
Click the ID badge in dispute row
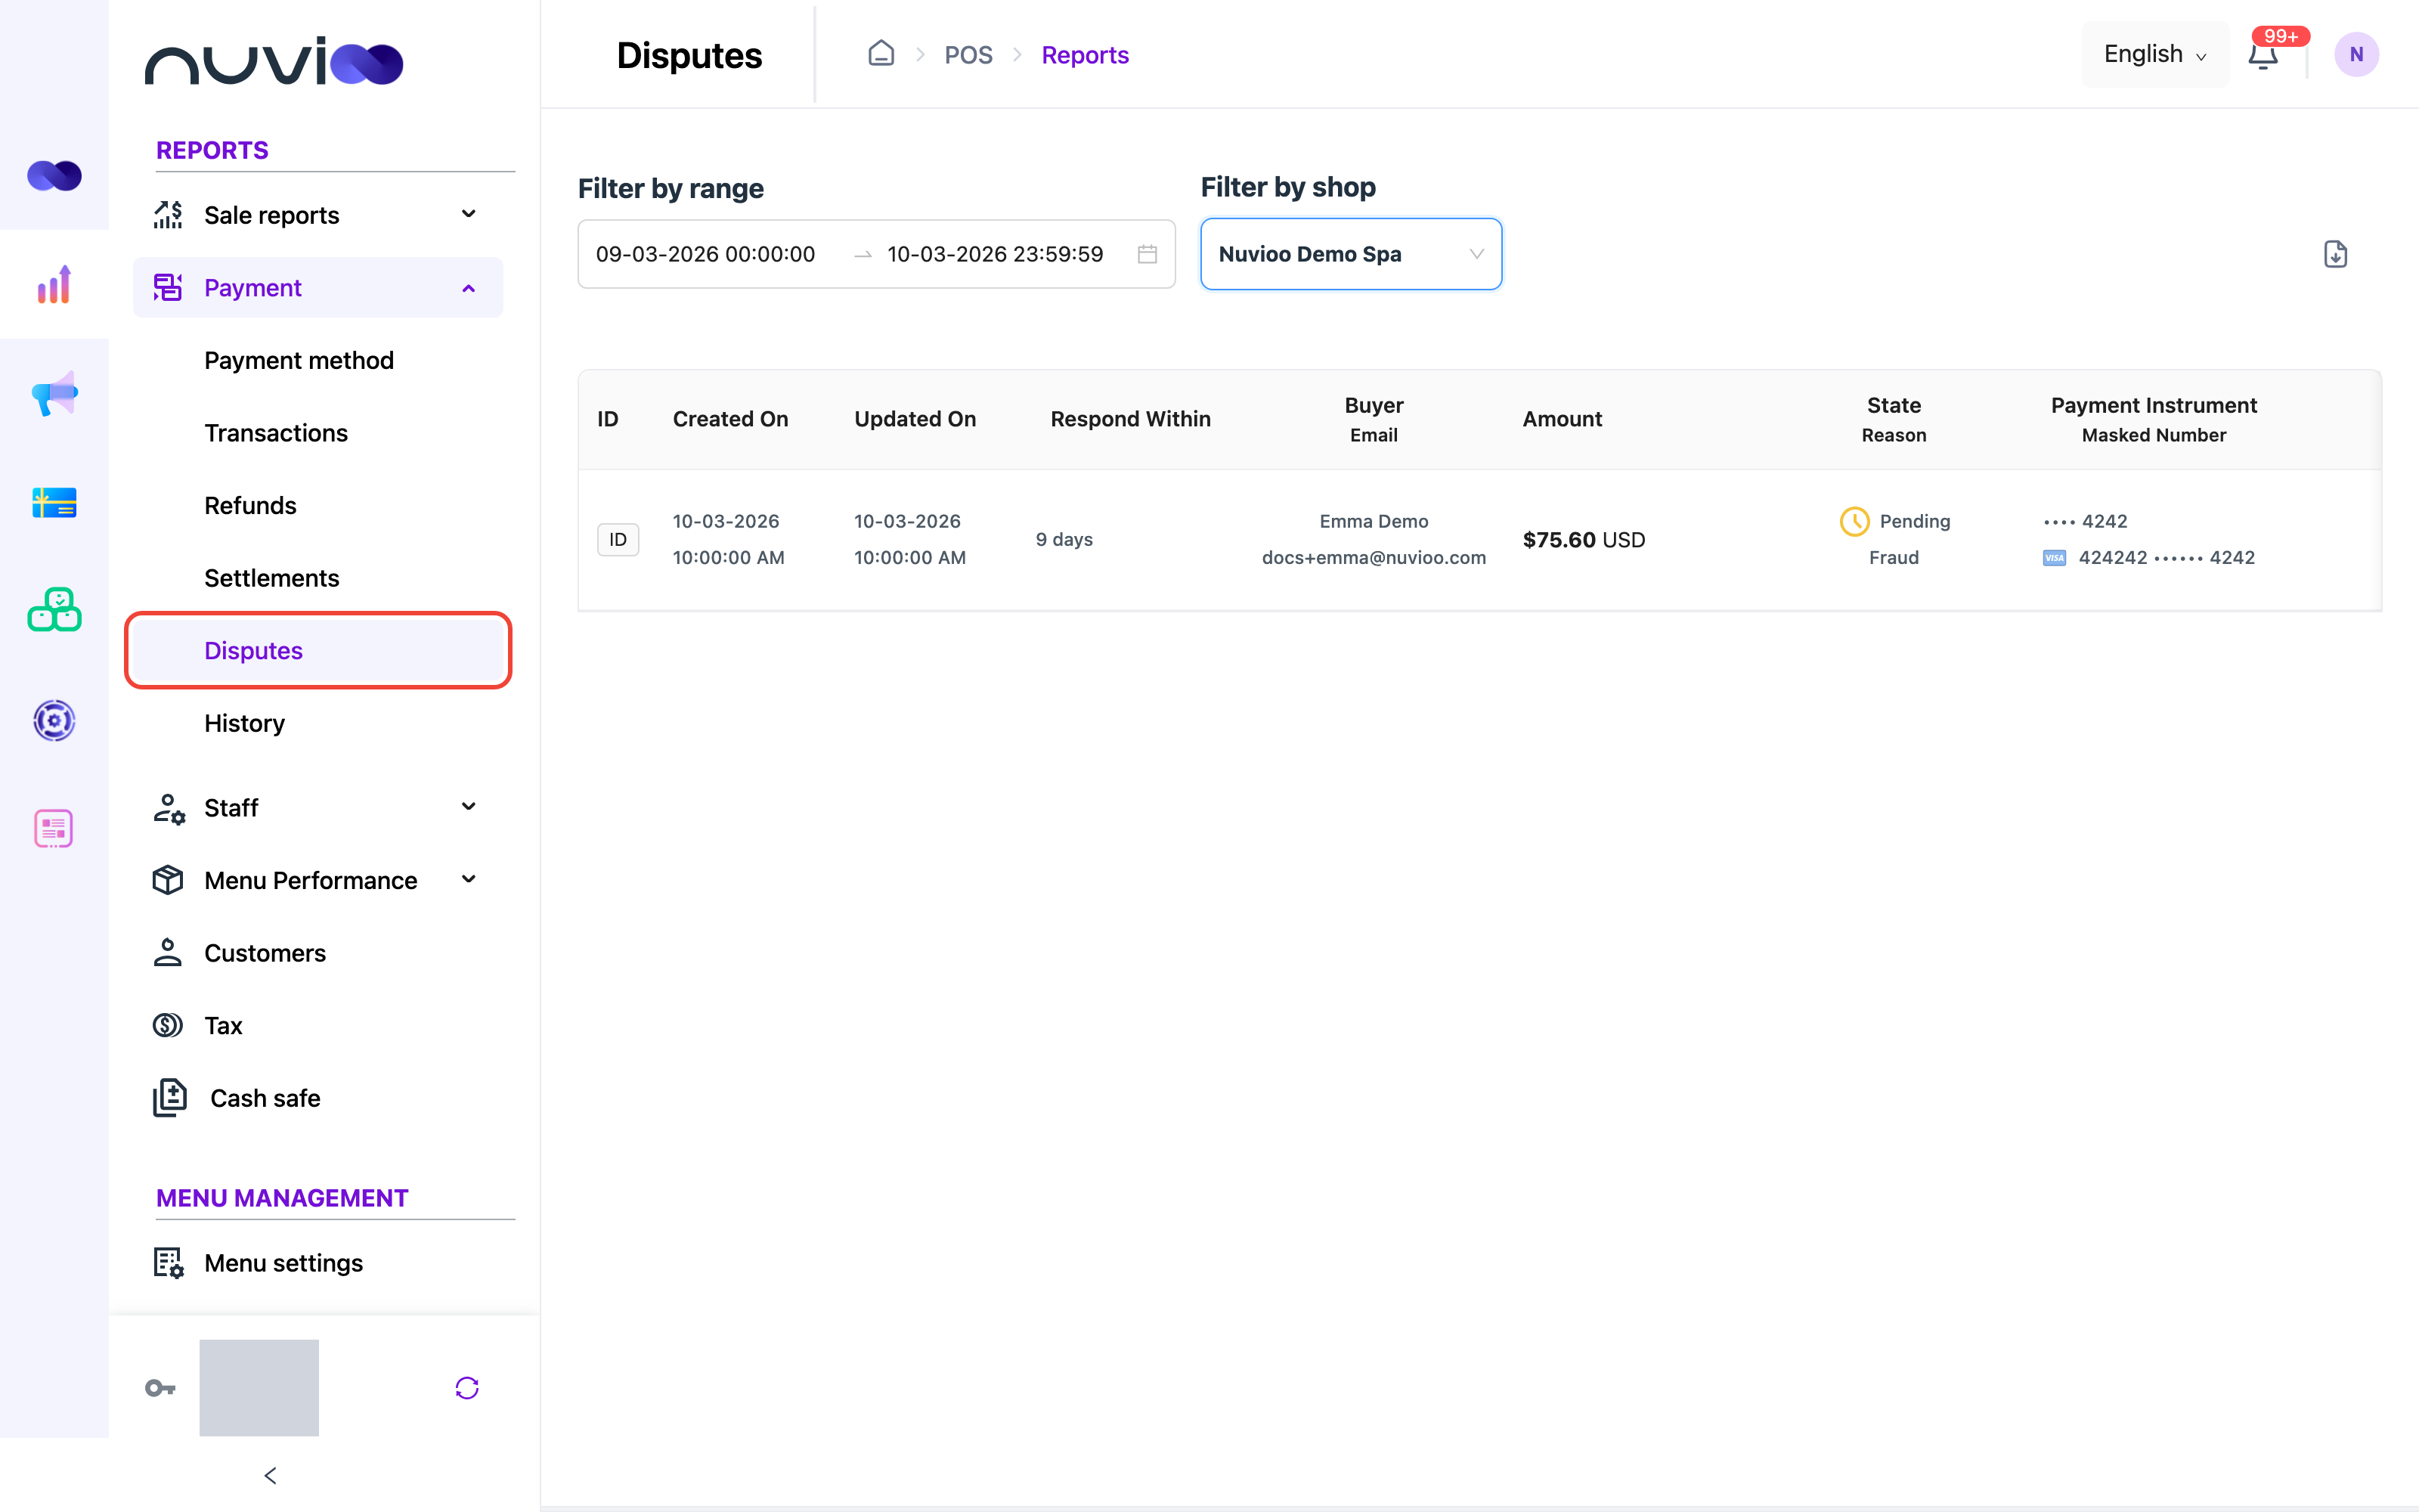pyautogui.click(x=618, y=540)
